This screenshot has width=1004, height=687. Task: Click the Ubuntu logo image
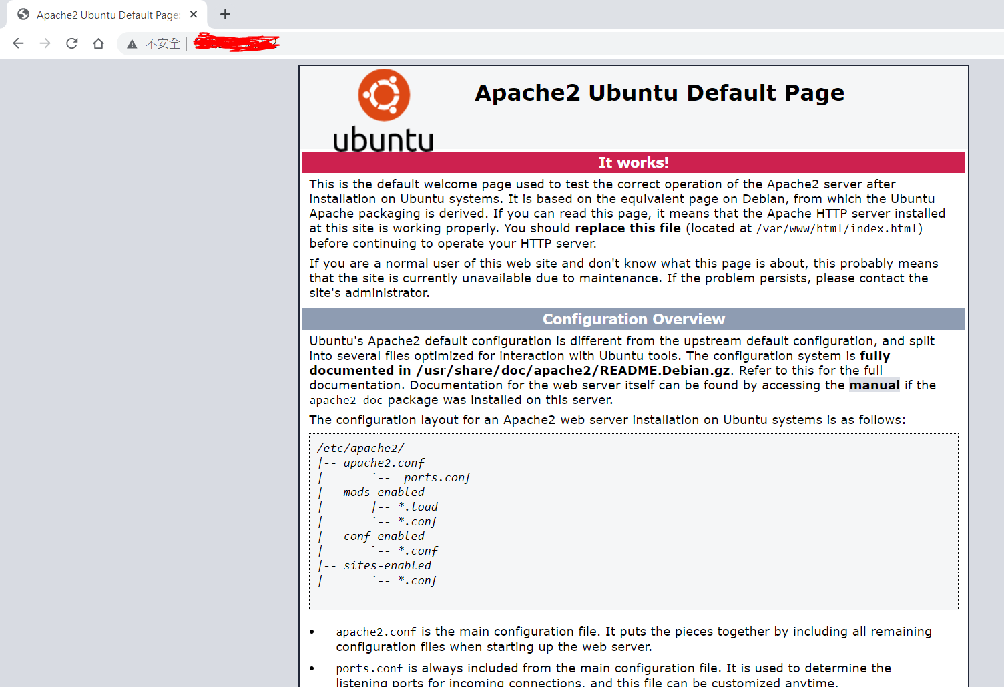click(383, 110)
